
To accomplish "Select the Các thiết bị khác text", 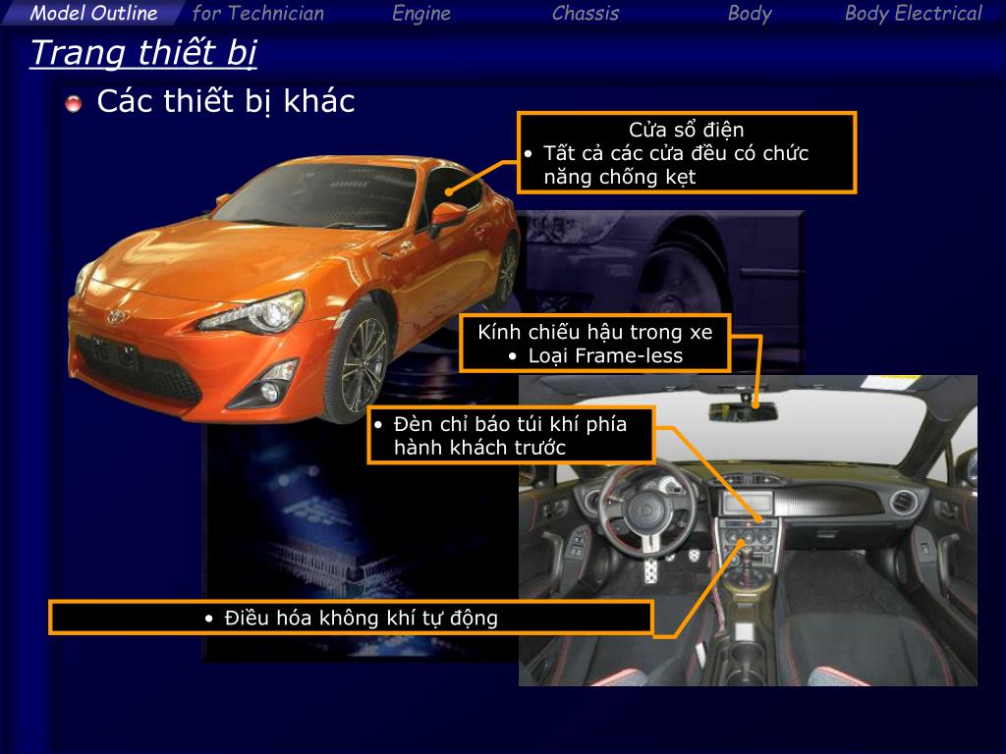I will tap(226, 101).
